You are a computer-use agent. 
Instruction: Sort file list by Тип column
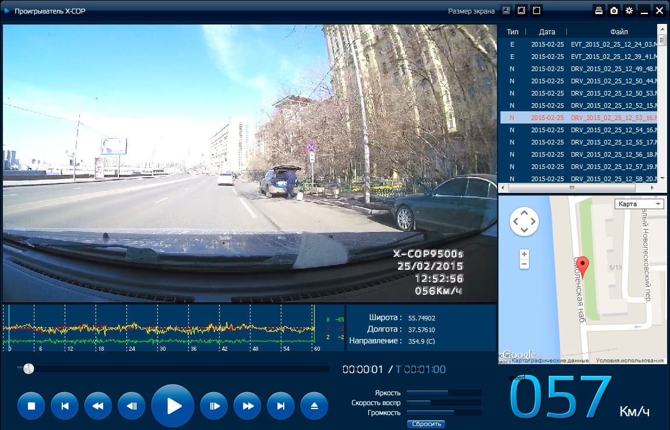(512, 31)
